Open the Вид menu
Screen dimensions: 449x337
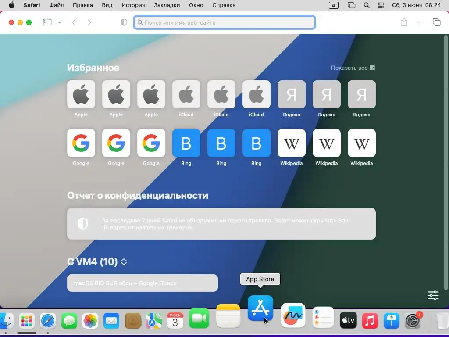[x=107, y=5]
